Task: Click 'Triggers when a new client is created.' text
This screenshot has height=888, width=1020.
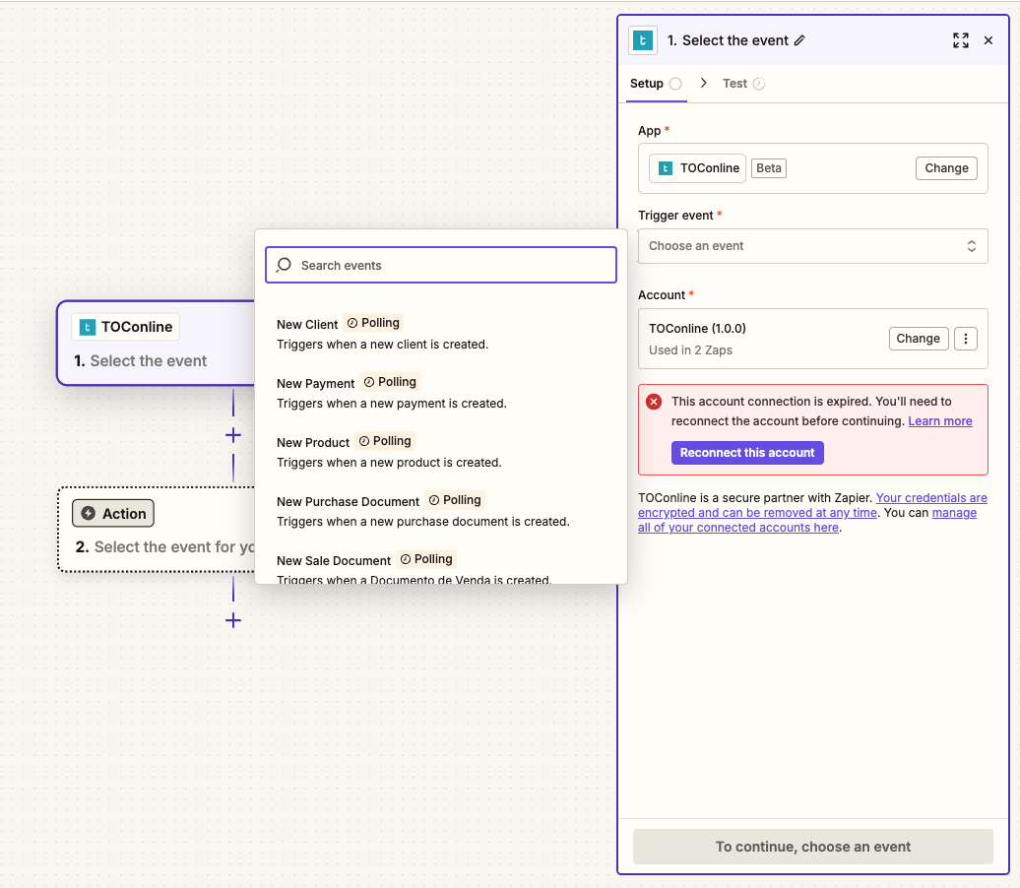Action: pos(382,345)
